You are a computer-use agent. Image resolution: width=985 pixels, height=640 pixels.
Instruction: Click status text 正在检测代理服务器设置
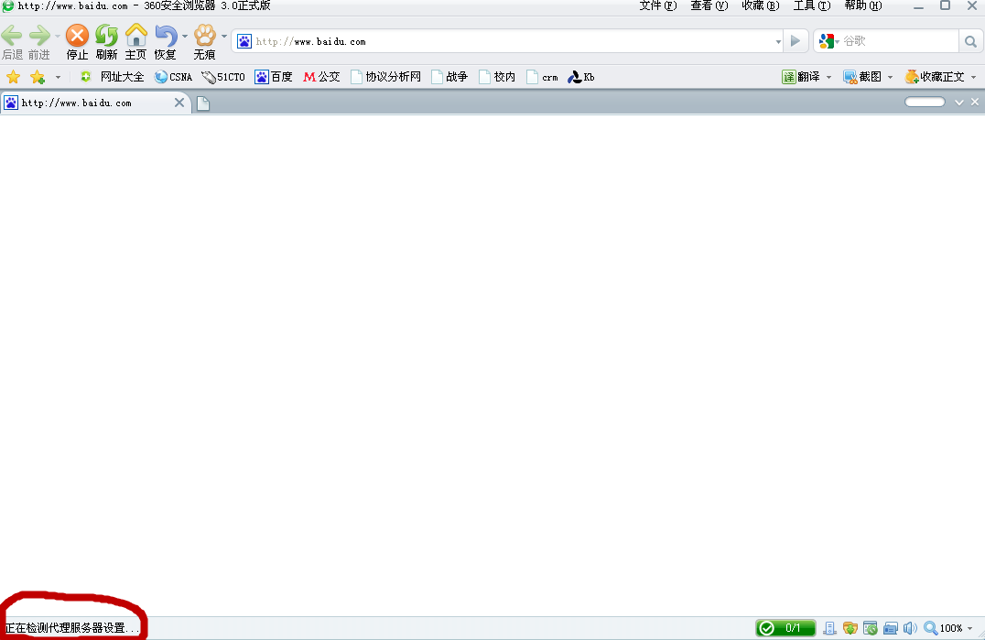(x=72, y=628)
